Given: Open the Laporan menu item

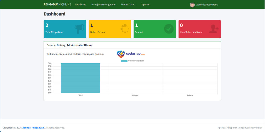Looking at the screenshot, I should pyautogui.click(x=145, y=4).
